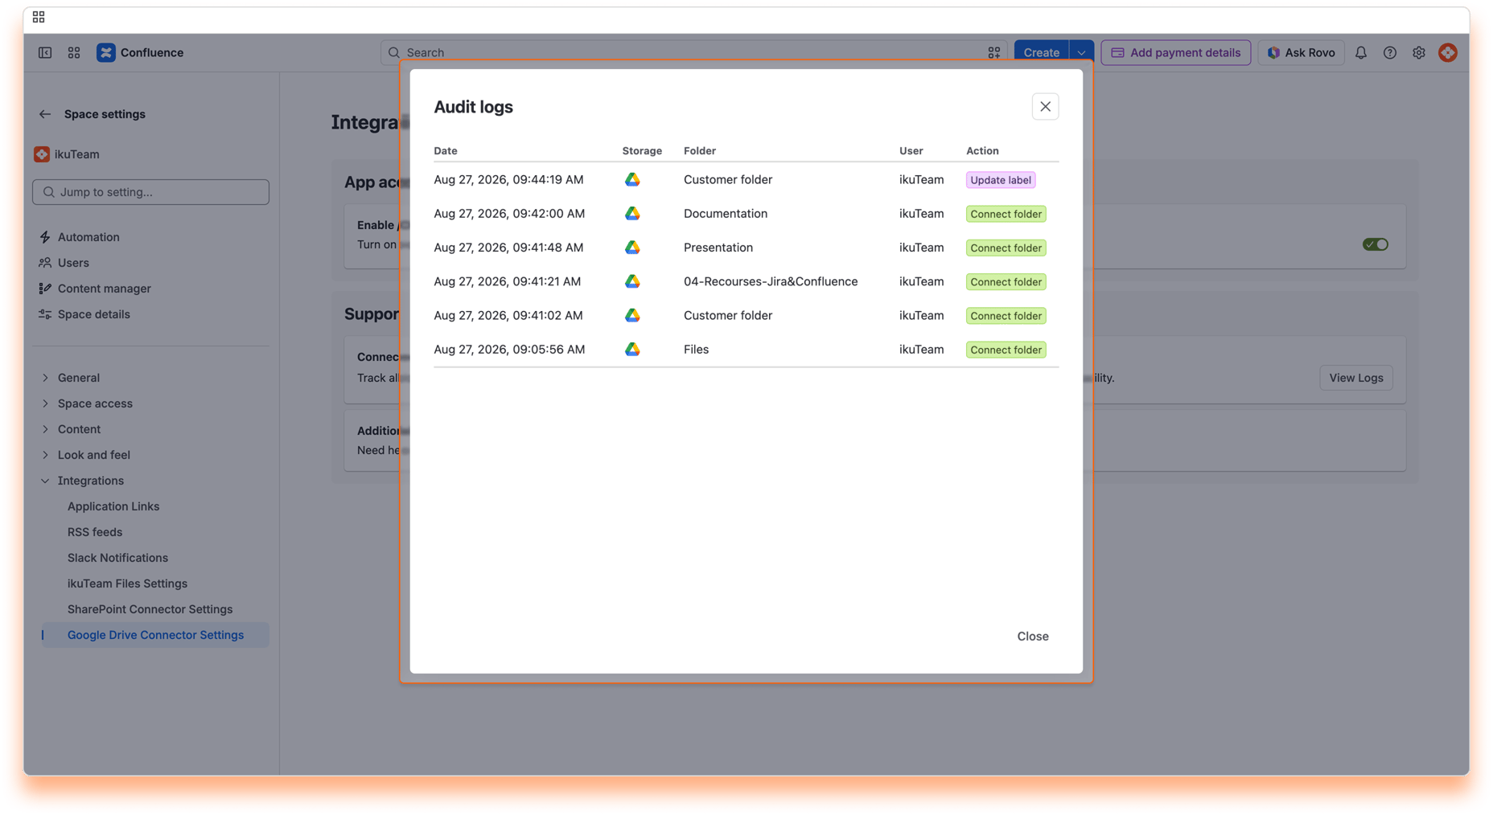Image resolution: width=1493 pixels, height=815 pixels.
Task: Select Google Drive Connector Settings
Action: [155, 635]
